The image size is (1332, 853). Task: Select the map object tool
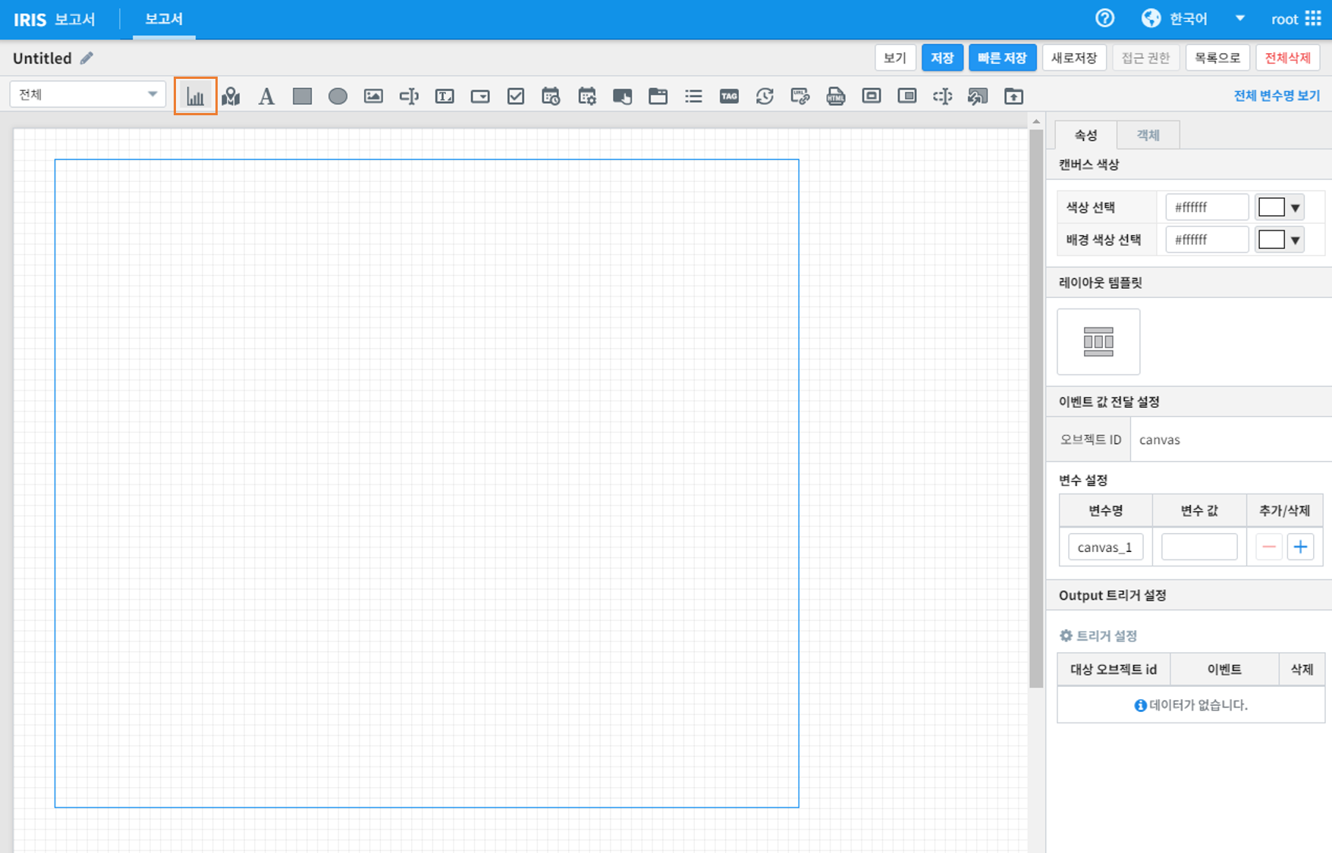231,96
